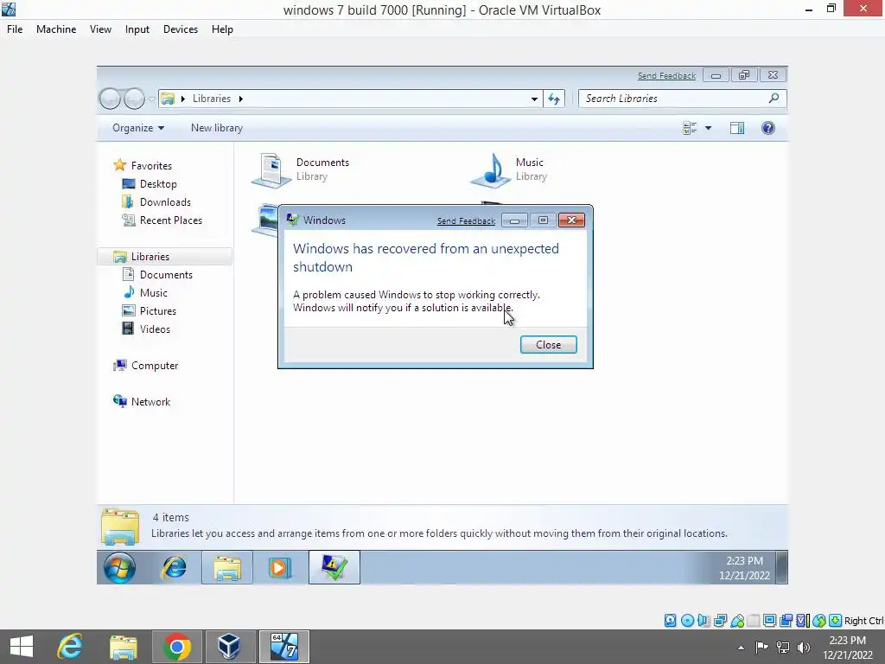Select Favorites in navigation pane
The width and height of the screenshot is (885, 664).
point(151,165)
